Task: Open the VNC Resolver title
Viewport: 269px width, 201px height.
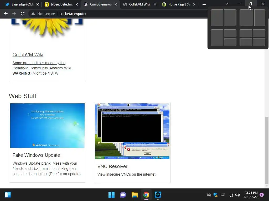Action: coord(112,166)
